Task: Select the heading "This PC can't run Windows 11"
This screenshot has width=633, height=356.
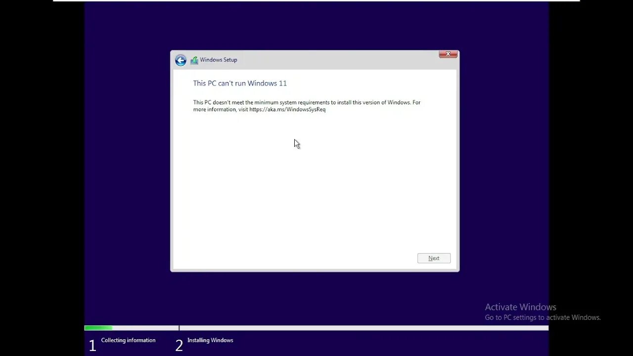Action: click(x=240, y=83)
